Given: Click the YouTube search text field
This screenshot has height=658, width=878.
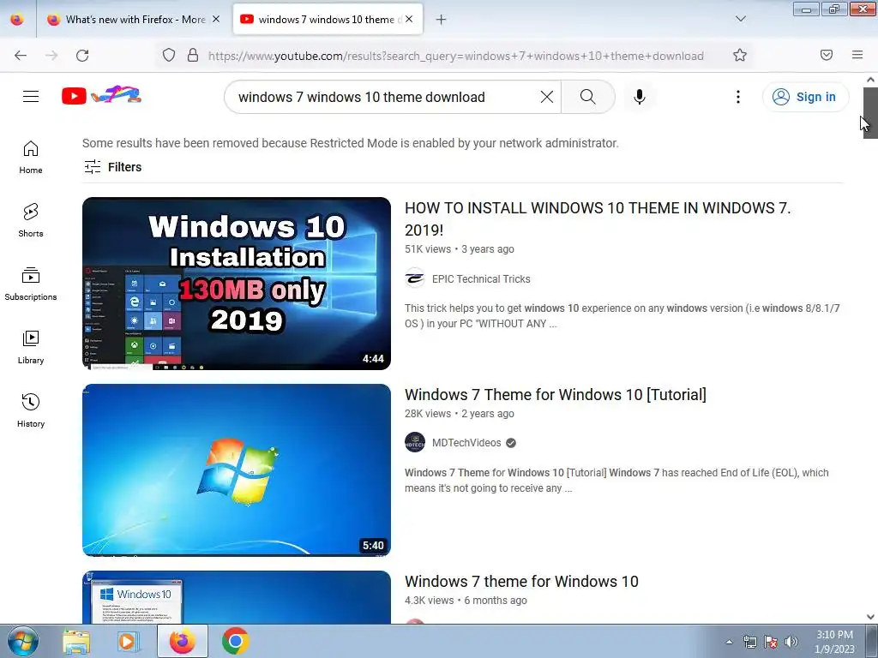Looking at the screenshot, I should point(387,97).
